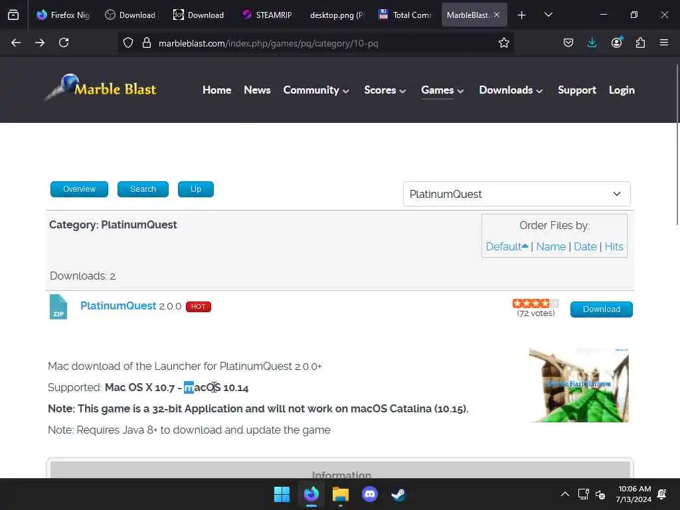Switch to the desktop.png tab

336,15
